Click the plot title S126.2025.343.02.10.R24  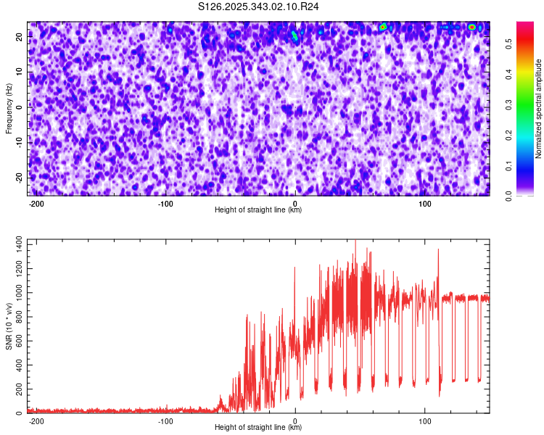pyautogui.click(x=259, y=7)
